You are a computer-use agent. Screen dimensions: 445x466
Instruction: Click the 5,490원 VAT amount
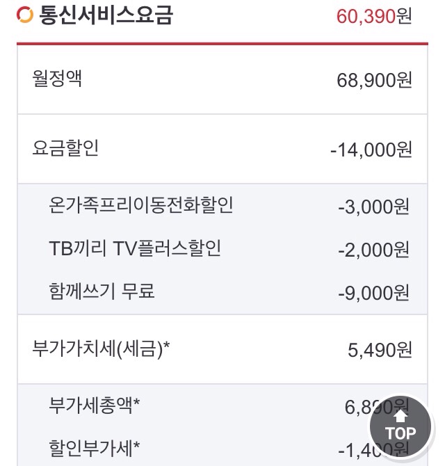click(380, 350)
